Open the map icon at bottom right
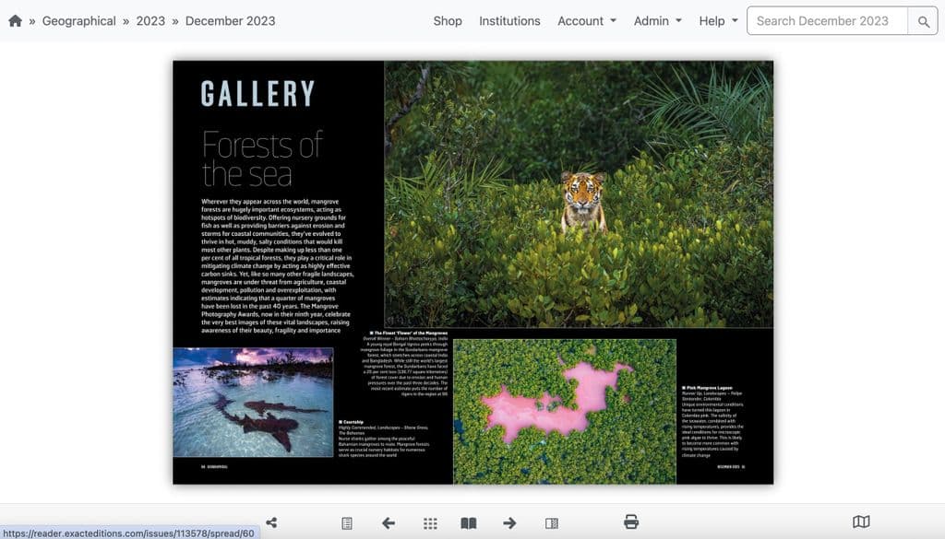Screen dimensions: 945x539 (861, 521)
